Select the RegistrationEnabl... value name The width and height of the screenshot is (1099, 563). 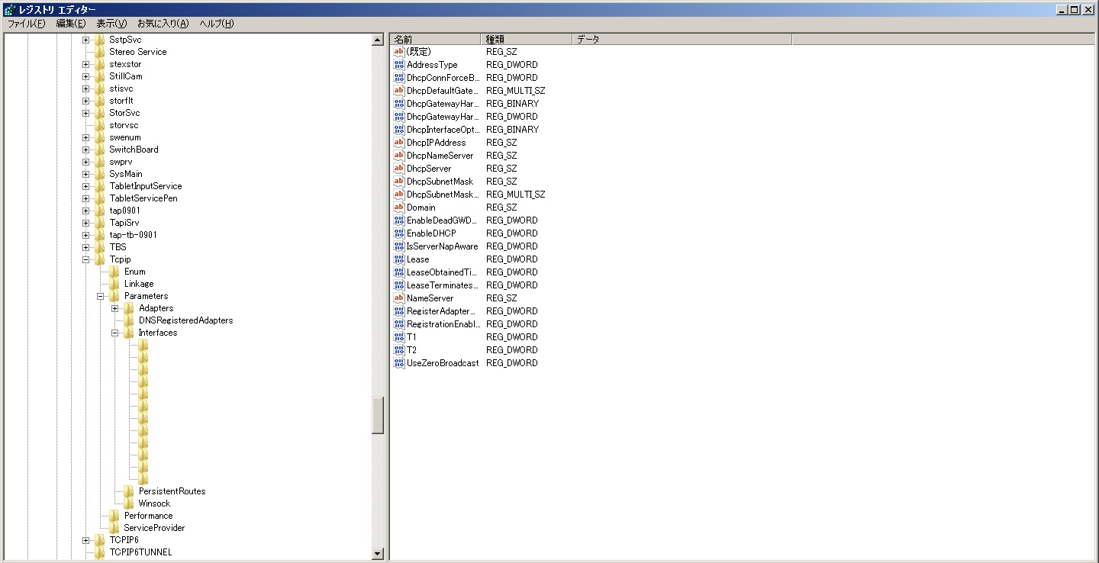(x=443, y=324)
